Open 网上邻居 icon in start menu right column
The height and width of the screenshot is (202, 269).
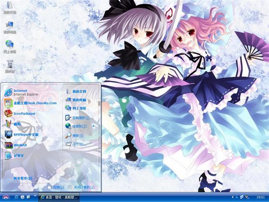tap(68, 108)
